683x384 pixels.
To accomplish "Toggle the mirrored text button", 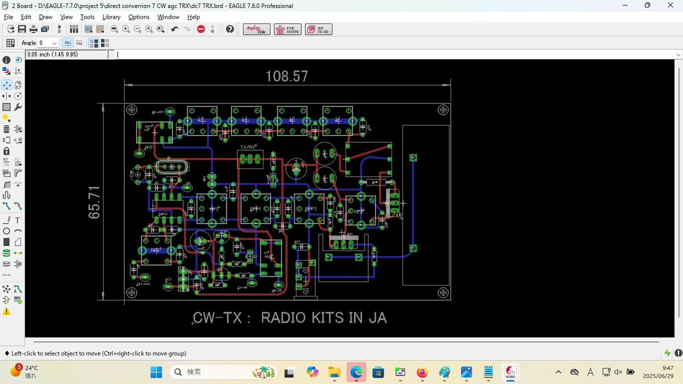I will tap(79, 43).
